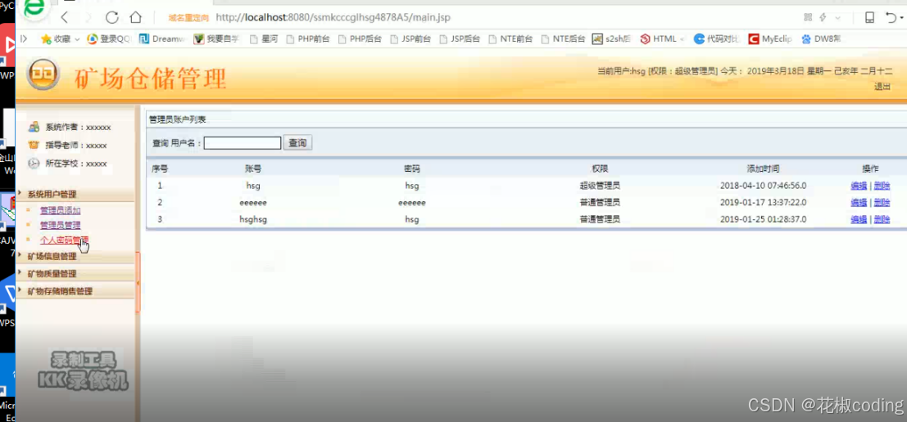Open the 管理员添加 link

60,211
